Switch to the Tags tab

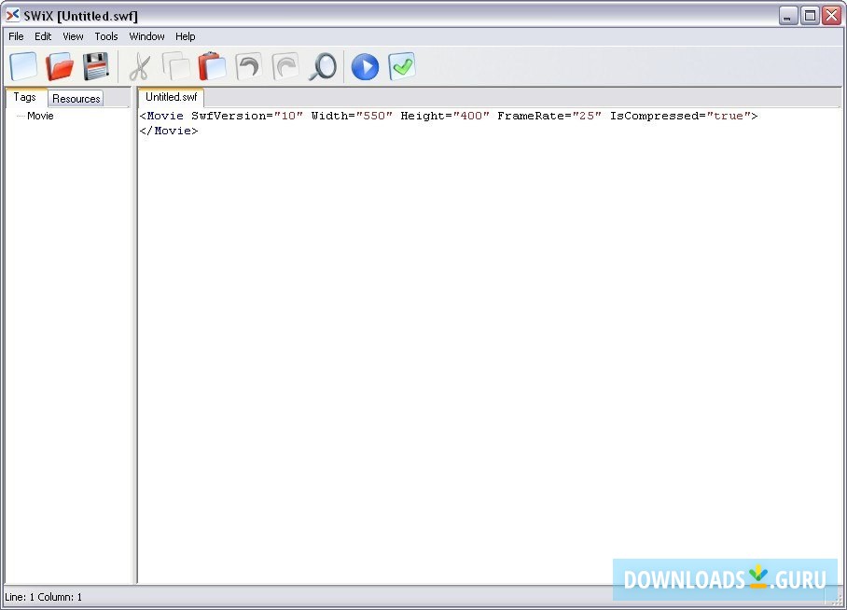25,97
